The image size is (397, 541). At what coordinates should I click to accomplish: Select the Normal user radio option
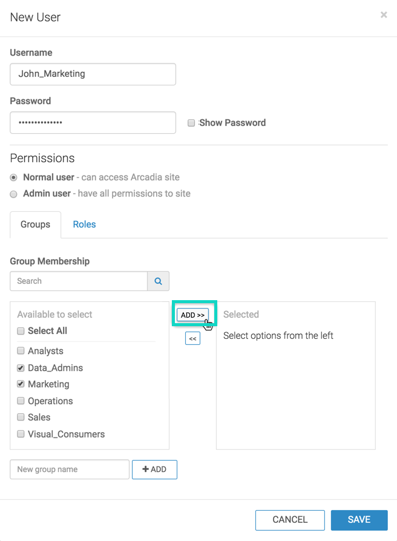point(13,178)
